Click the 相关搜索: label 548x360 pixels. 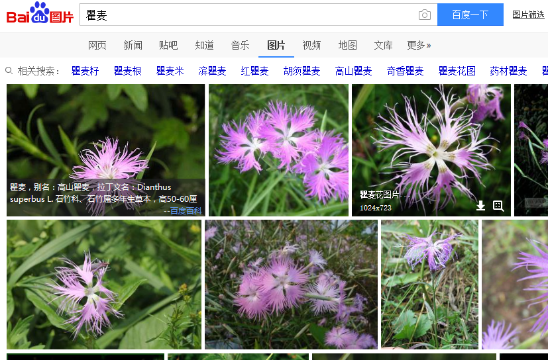coord(38,71)
